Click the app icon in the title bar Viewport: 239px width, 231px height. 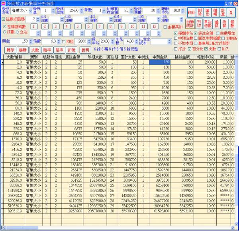coord(3,3)
